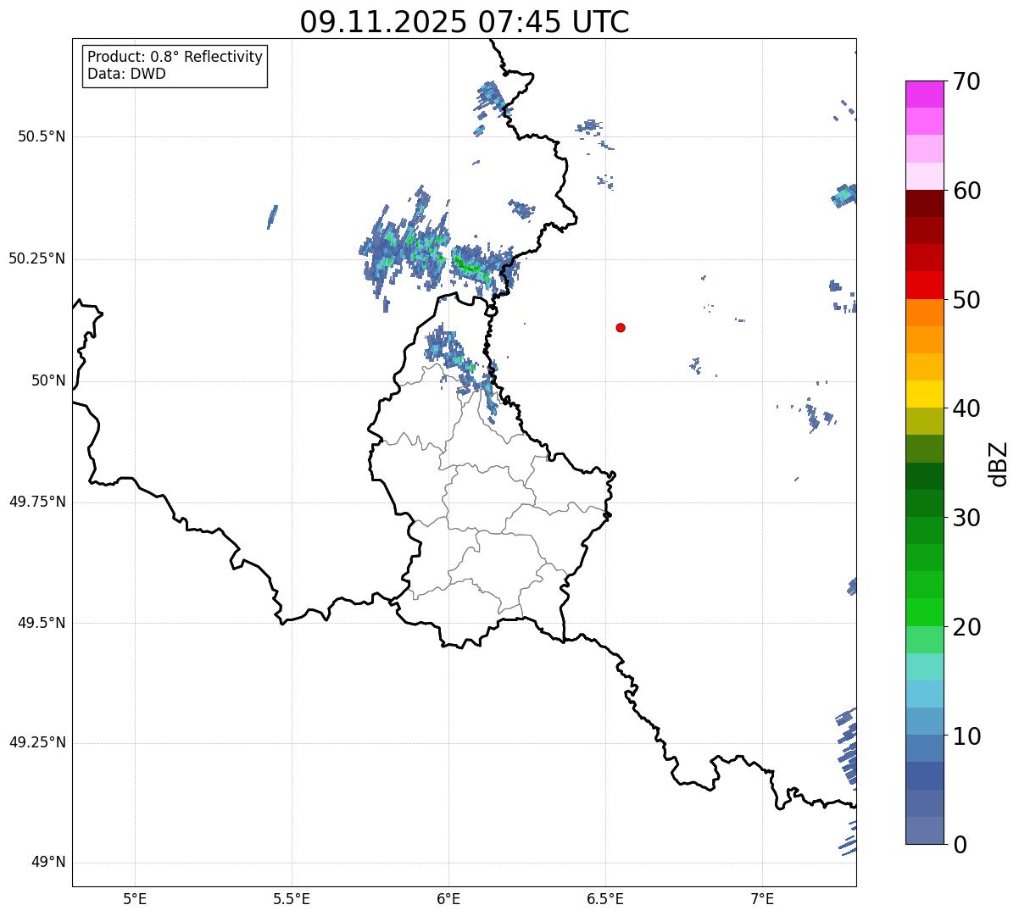Click the colorbar '10' tick label

[966, 736]
